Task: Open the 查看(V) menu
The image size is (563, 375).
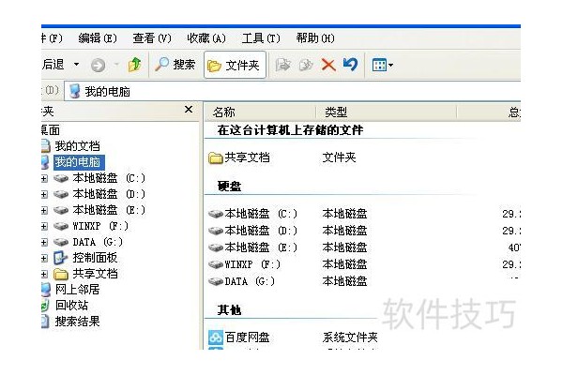Action: [152, 38]
